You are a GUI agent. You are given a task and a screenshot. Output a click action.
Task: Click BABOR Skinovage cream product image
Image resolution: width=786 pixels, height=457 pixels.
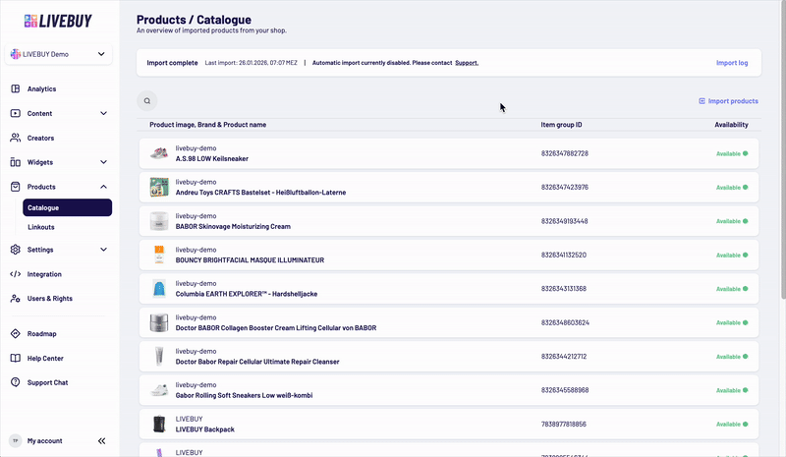point(159,221)
